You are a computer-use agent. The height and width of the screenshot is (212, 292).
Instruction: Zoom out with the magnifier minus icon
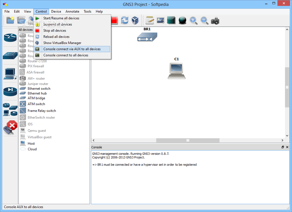pos(204,20)
